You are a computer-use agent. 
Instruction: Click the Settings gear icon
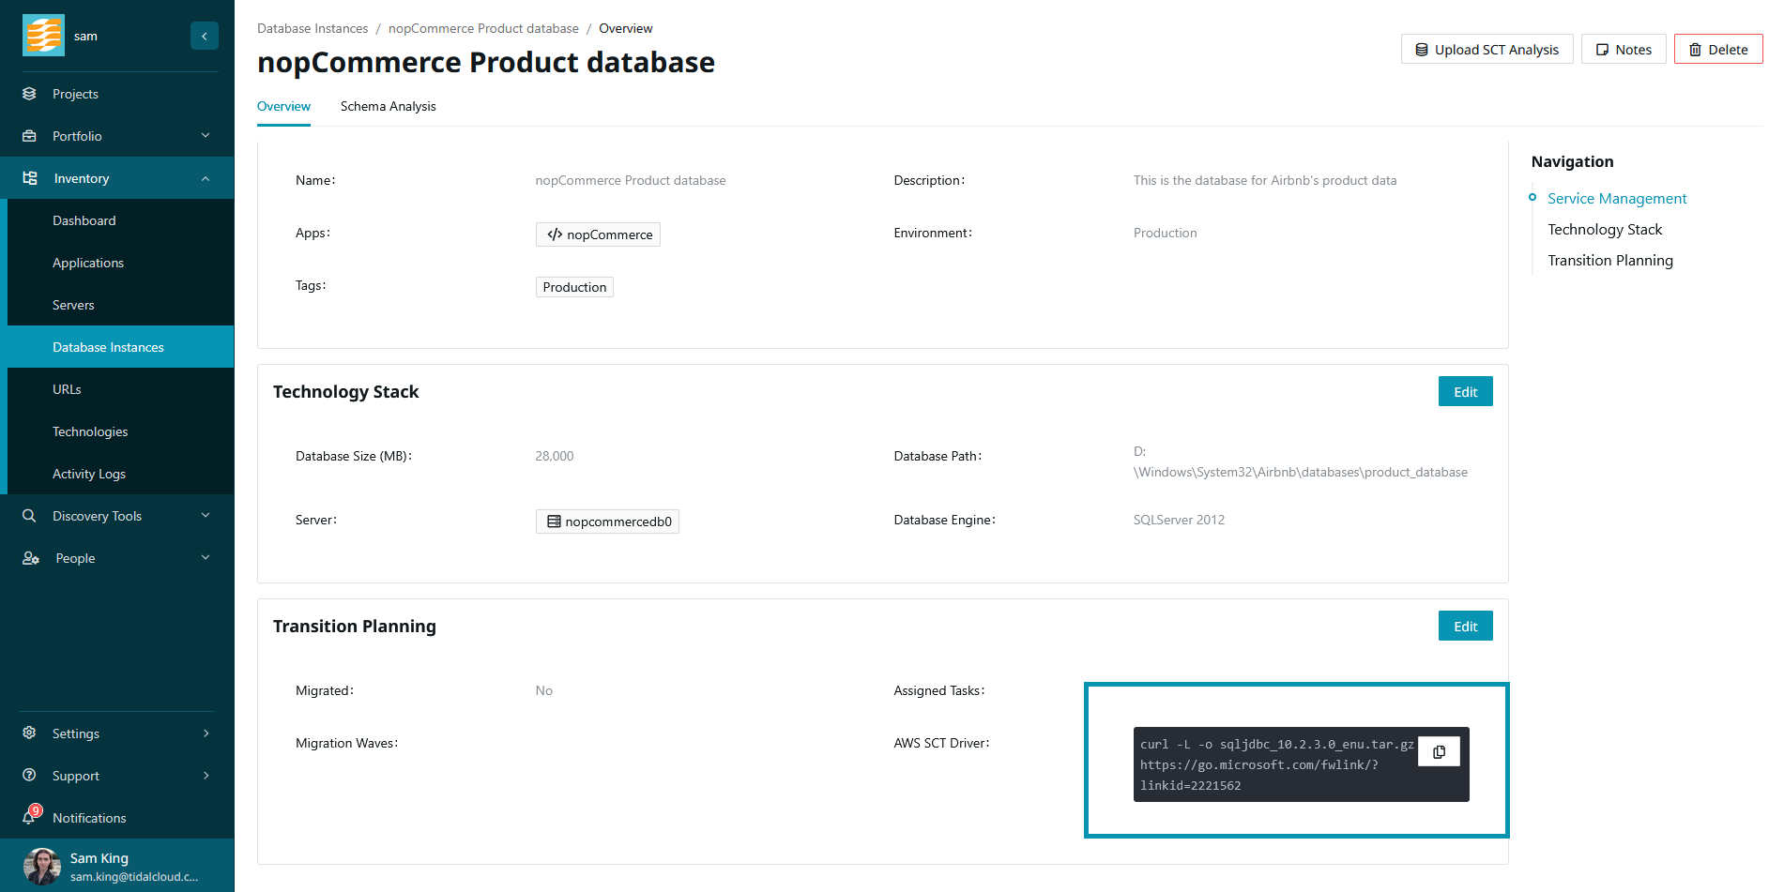point(29,733)
